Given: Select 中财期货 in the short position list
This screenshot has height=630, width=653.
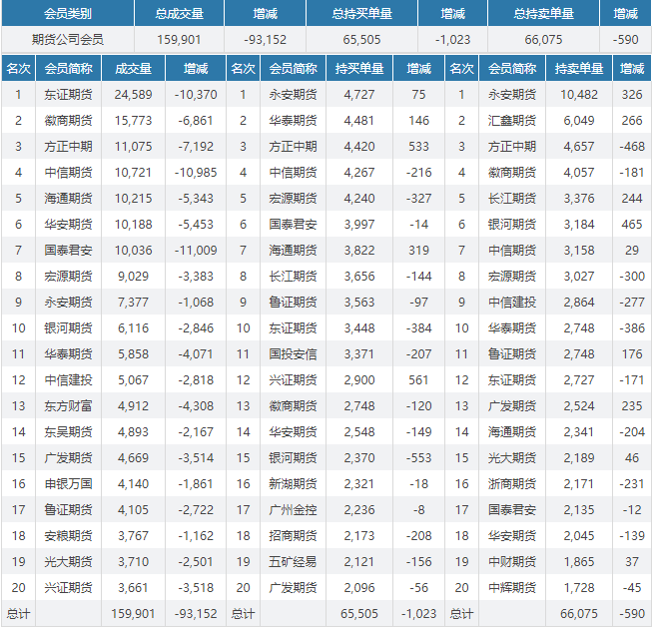Looking at the screenshot, I should point(512,562).
